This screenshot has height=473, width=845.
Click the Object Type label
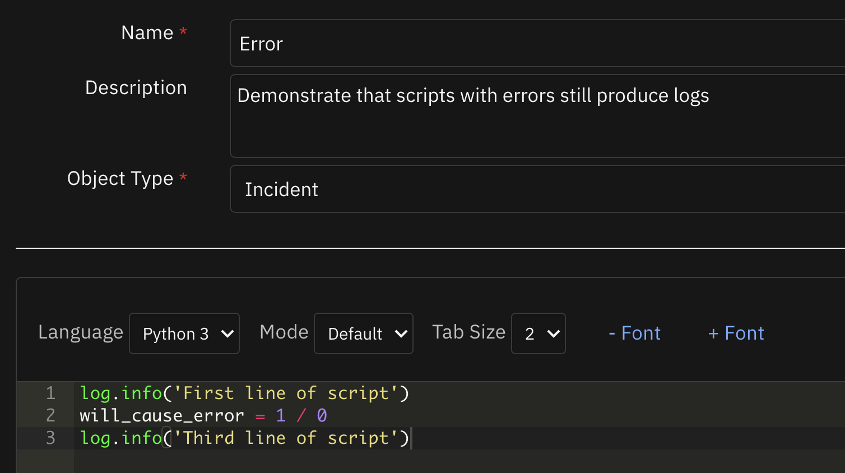(120, 179)
